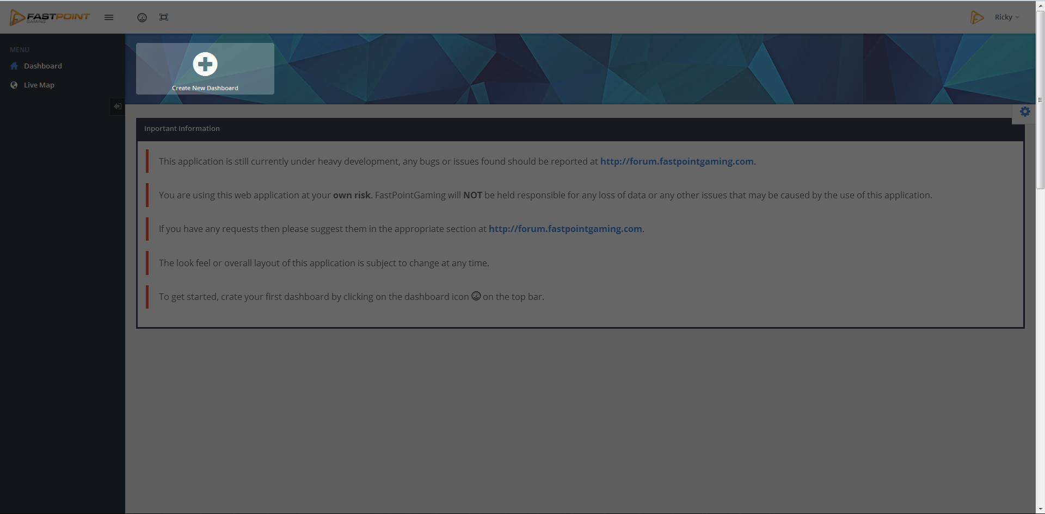Image resolution: width=1045 pixels, height=514 pixels.
Task: Click the MENU heading in the sidebar
Action: coord(20,49)
